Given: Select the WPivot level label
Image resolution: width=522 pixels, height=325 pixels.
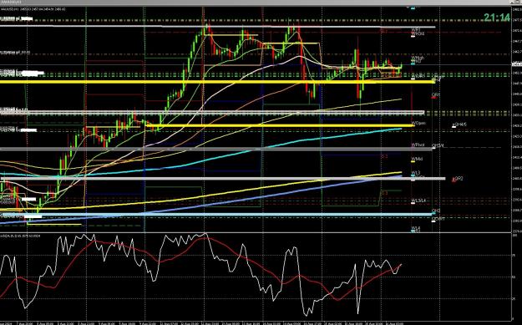Looking at the screenshot, I should point(418,145).
